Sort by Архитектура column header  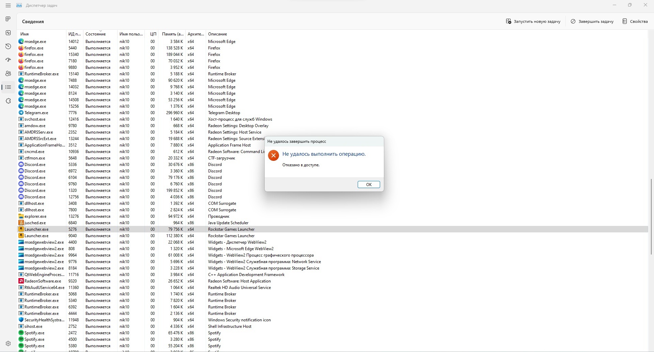(196, 34)
